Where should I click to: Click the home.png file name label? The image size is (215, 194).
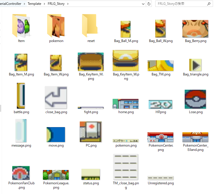coord(126,112)
